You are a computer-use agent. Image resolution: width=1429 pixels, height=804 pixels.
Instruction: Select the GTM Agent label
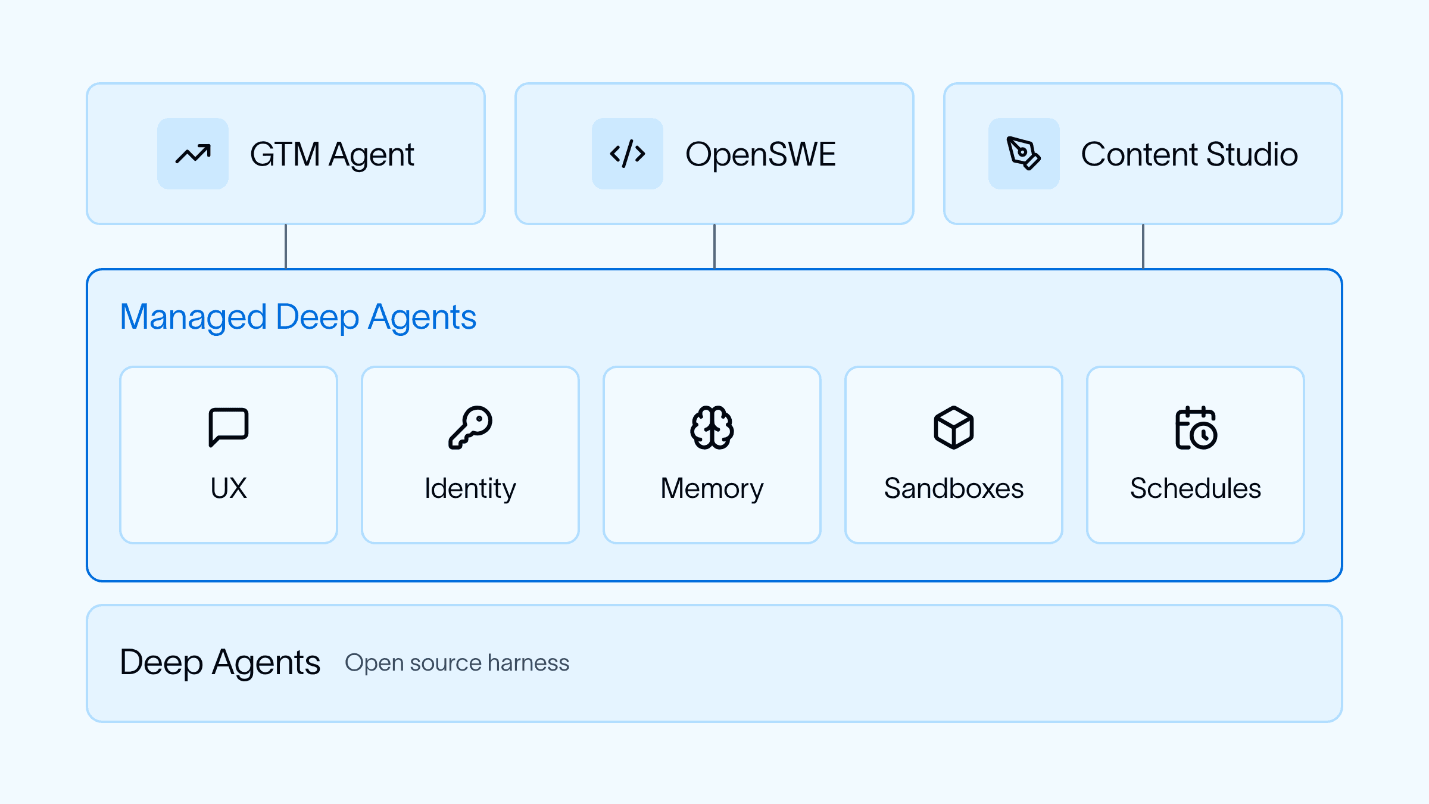[332, 155]
